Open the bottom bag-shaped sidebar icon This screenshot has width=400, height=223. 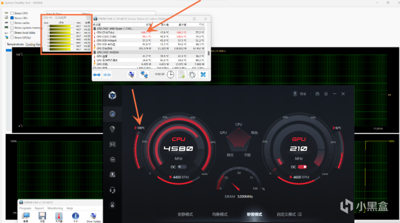point(112,205)
